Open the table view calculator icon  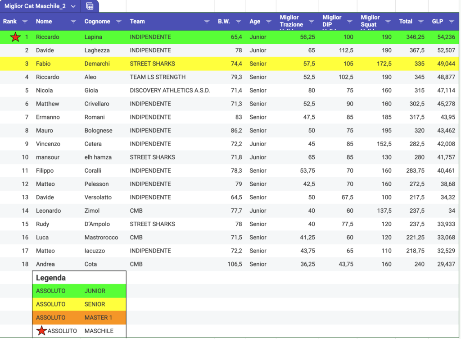(x=90, y=6)
